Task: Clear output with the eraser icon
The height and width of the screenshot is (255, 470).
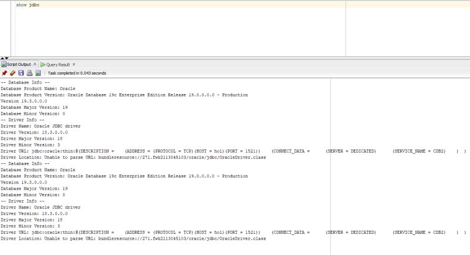Action: pyautogui.click(x=12, y=73)
